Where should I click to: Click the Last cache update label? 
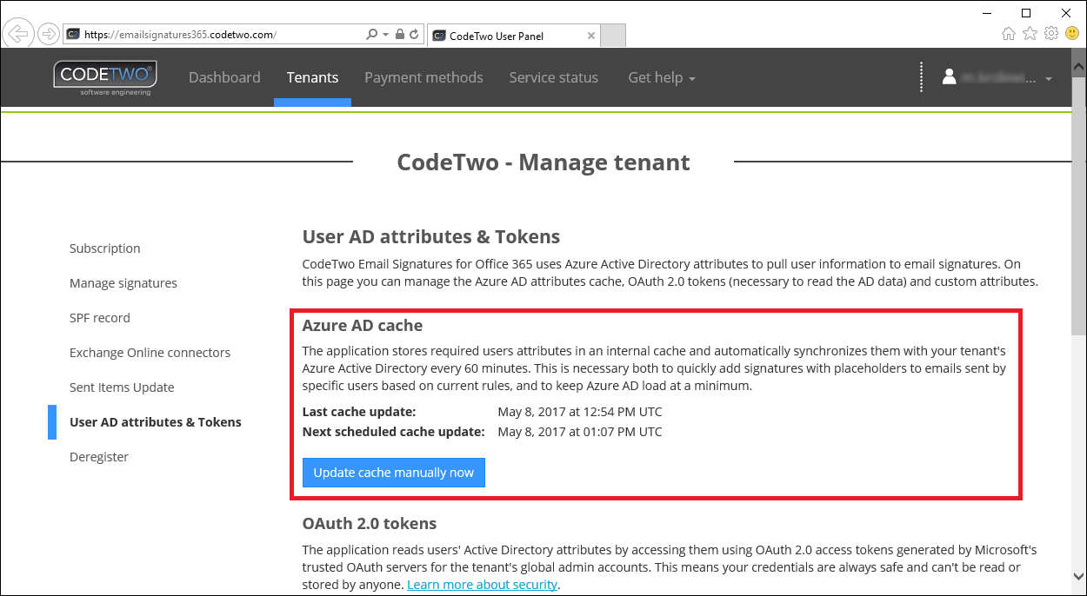[x=359, y=412]
